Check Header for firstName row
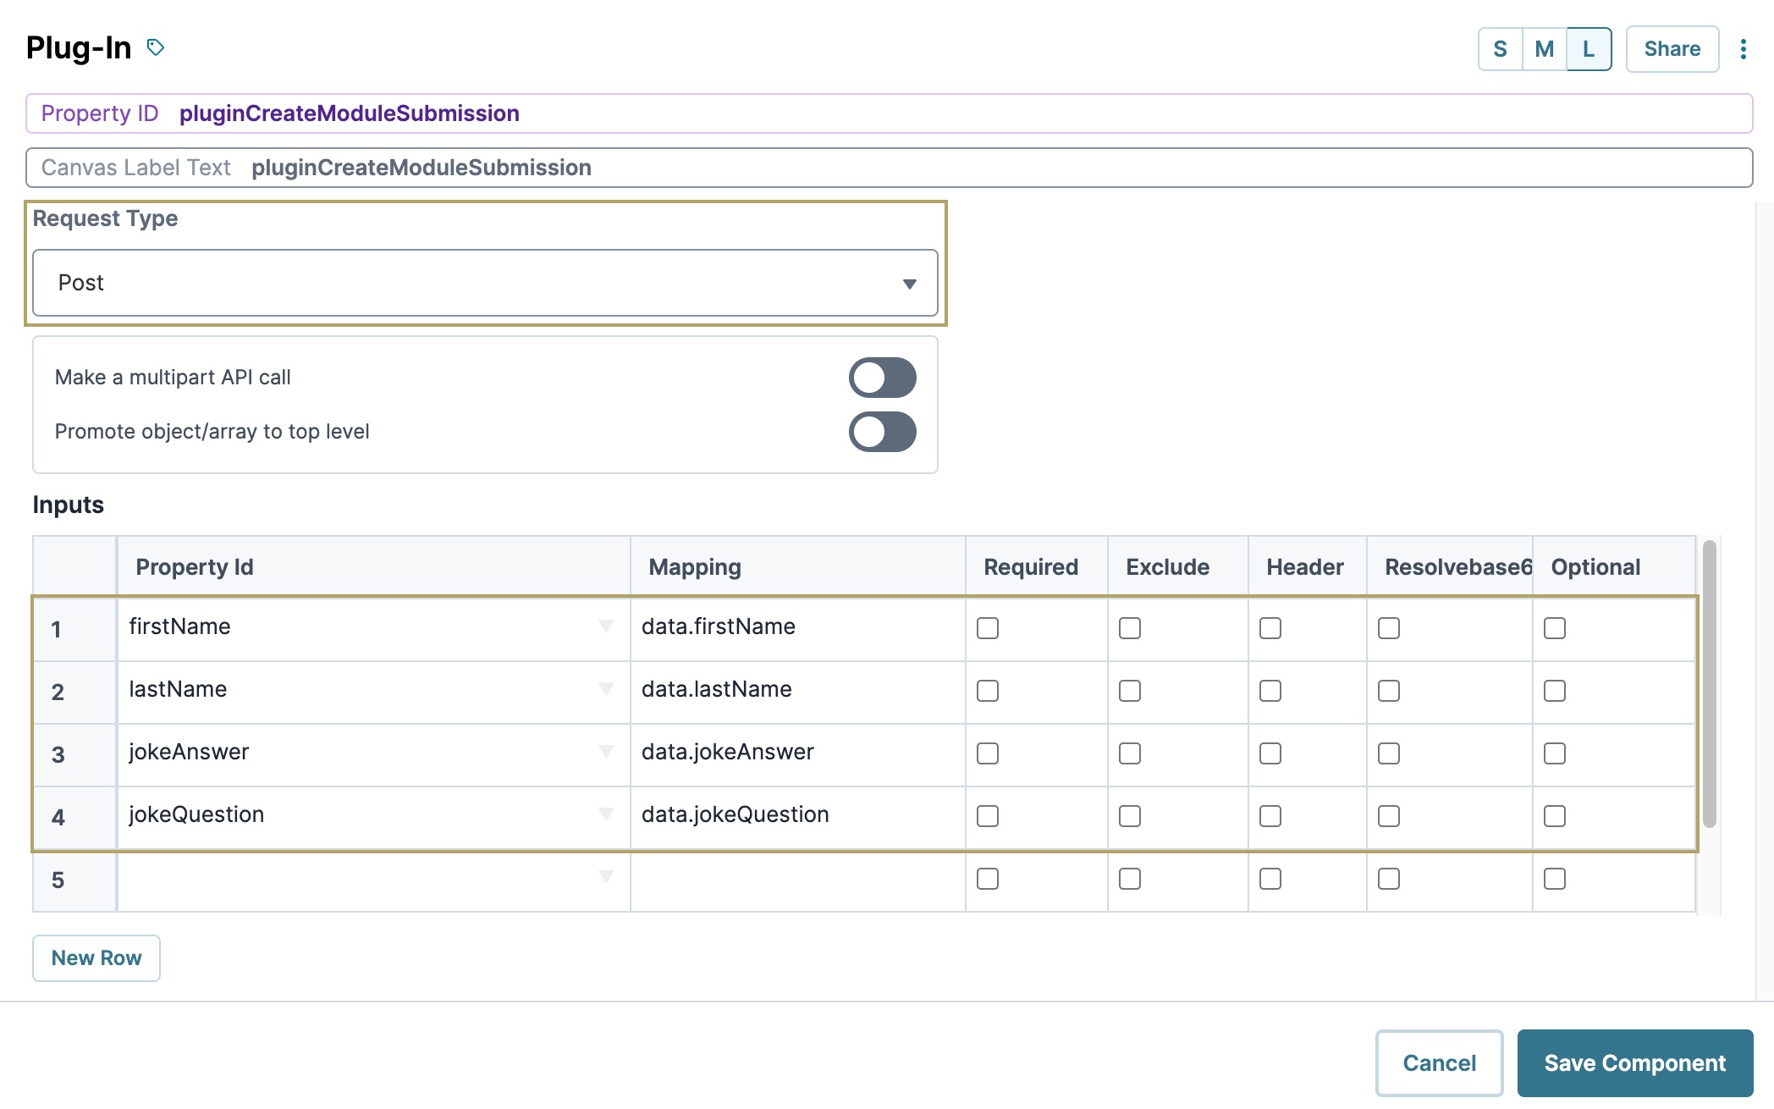This screenshot has height=1109, width=1774. coord(1270,628)
